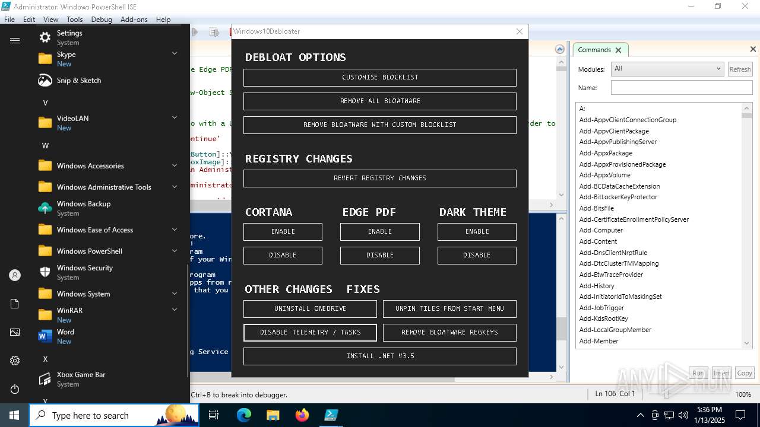Click Name input field in Commands pane

682,88
